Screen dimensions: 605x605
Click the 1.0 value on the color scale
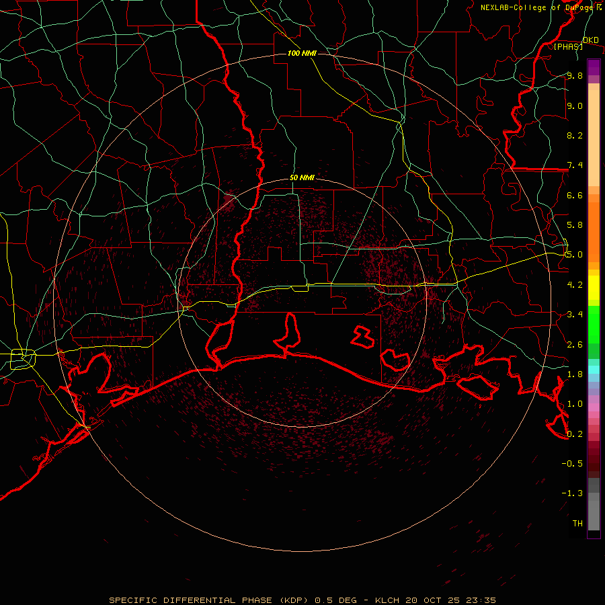click(575, 403)
